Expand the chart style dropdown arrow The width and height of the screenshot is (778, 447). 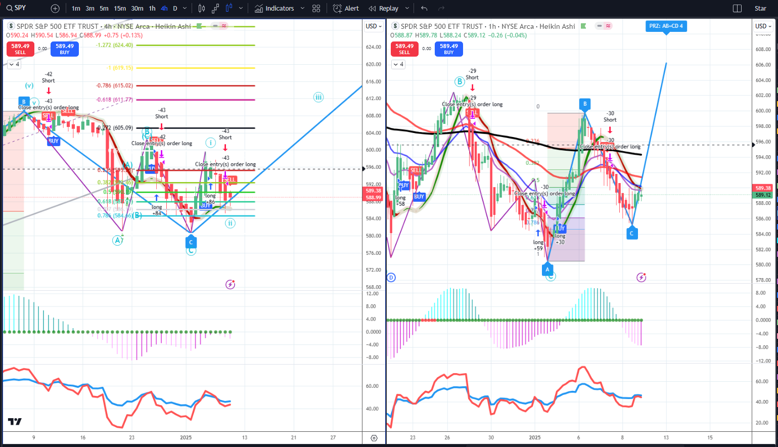click(x=241, y=9)
